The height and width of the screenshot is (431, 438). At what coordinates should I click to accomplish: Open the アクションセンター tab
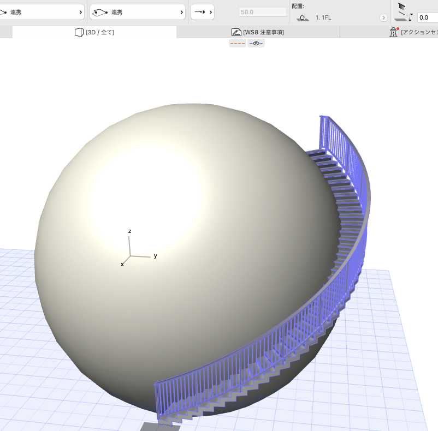415,32
